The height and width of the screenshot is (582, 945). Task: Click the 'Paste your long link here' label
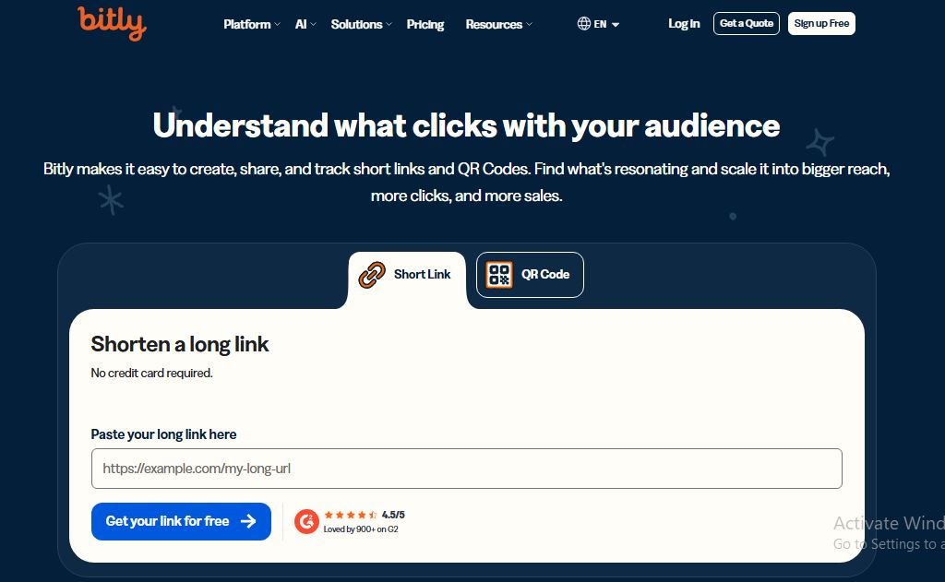[163, 434]
